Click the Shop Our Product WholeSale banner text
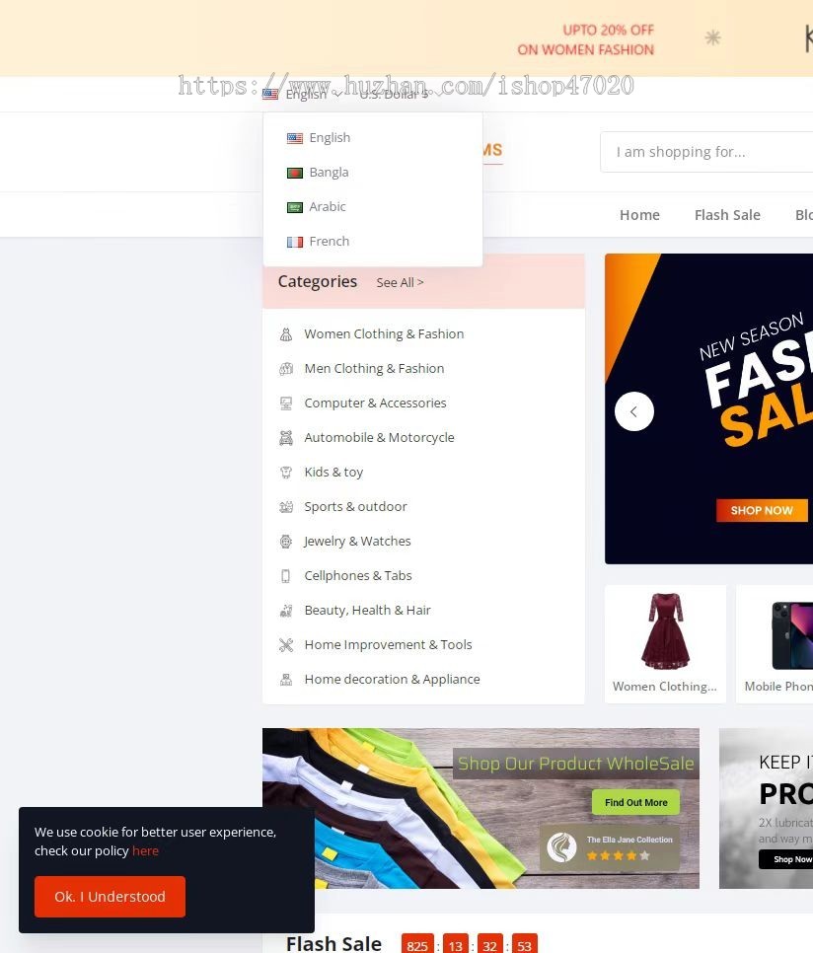The image size is (813, 953). point(575,764)
